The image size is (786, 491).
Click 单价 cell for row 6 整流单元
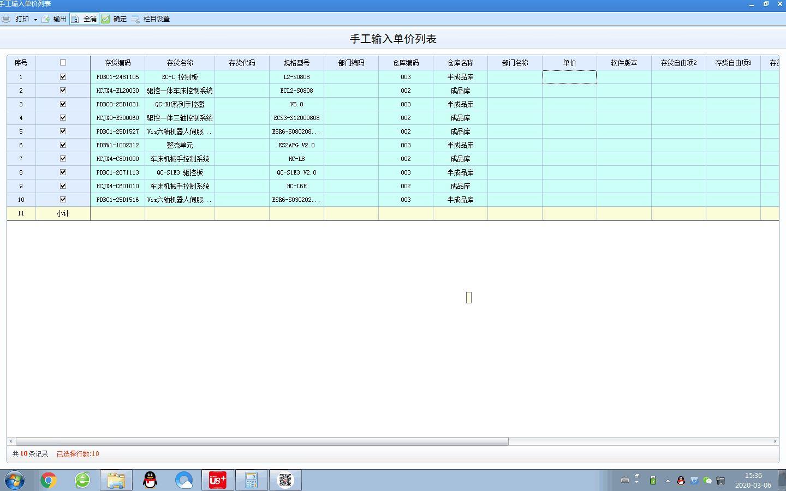[569, 145]
